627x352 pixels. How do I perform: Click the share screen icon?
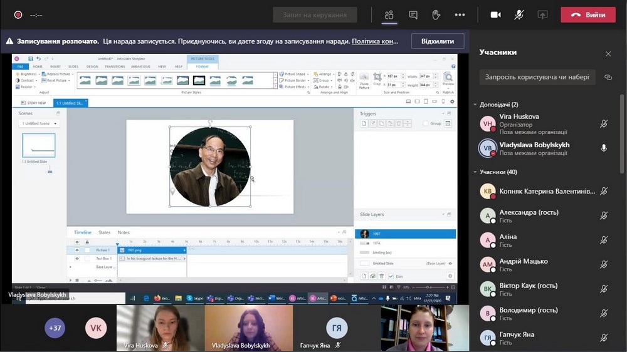pos(543,15)
